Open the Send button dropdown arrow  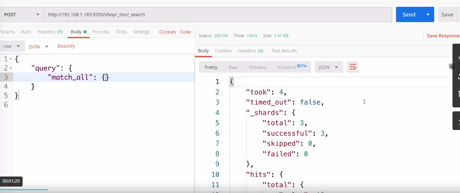pyautogui.click(x=428, y=15)
